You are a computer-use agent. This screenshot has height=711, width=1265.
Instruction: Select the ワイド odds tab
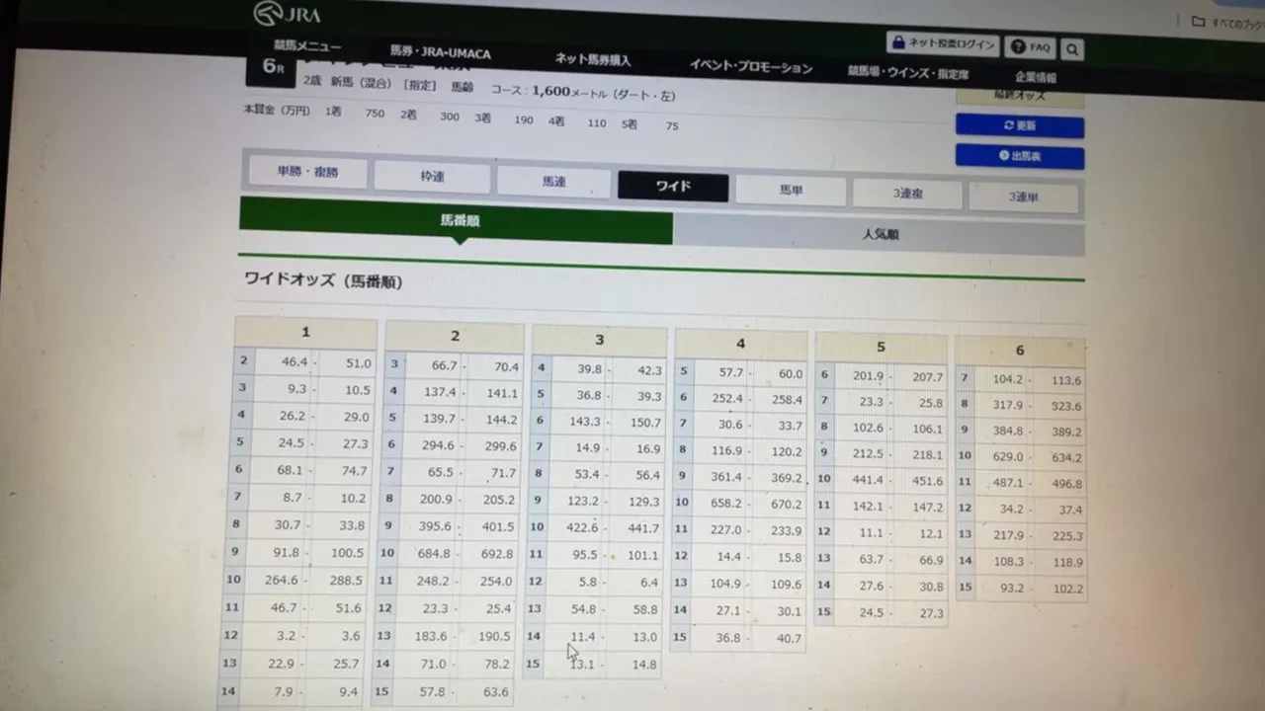[673, 187]
